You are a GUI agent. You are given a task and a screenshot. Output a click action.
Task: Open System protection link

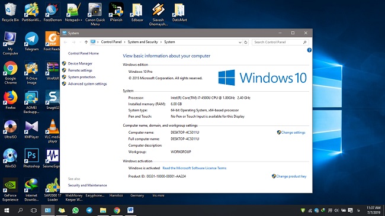(82, 77)
